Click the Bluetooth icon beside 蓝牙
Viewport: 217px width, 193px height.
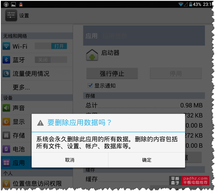coord(6,60)
